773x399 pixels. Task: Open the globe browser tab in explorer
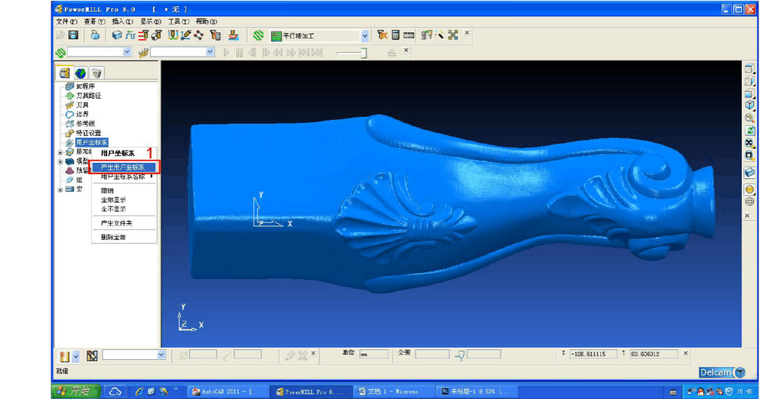coord(80,73)
